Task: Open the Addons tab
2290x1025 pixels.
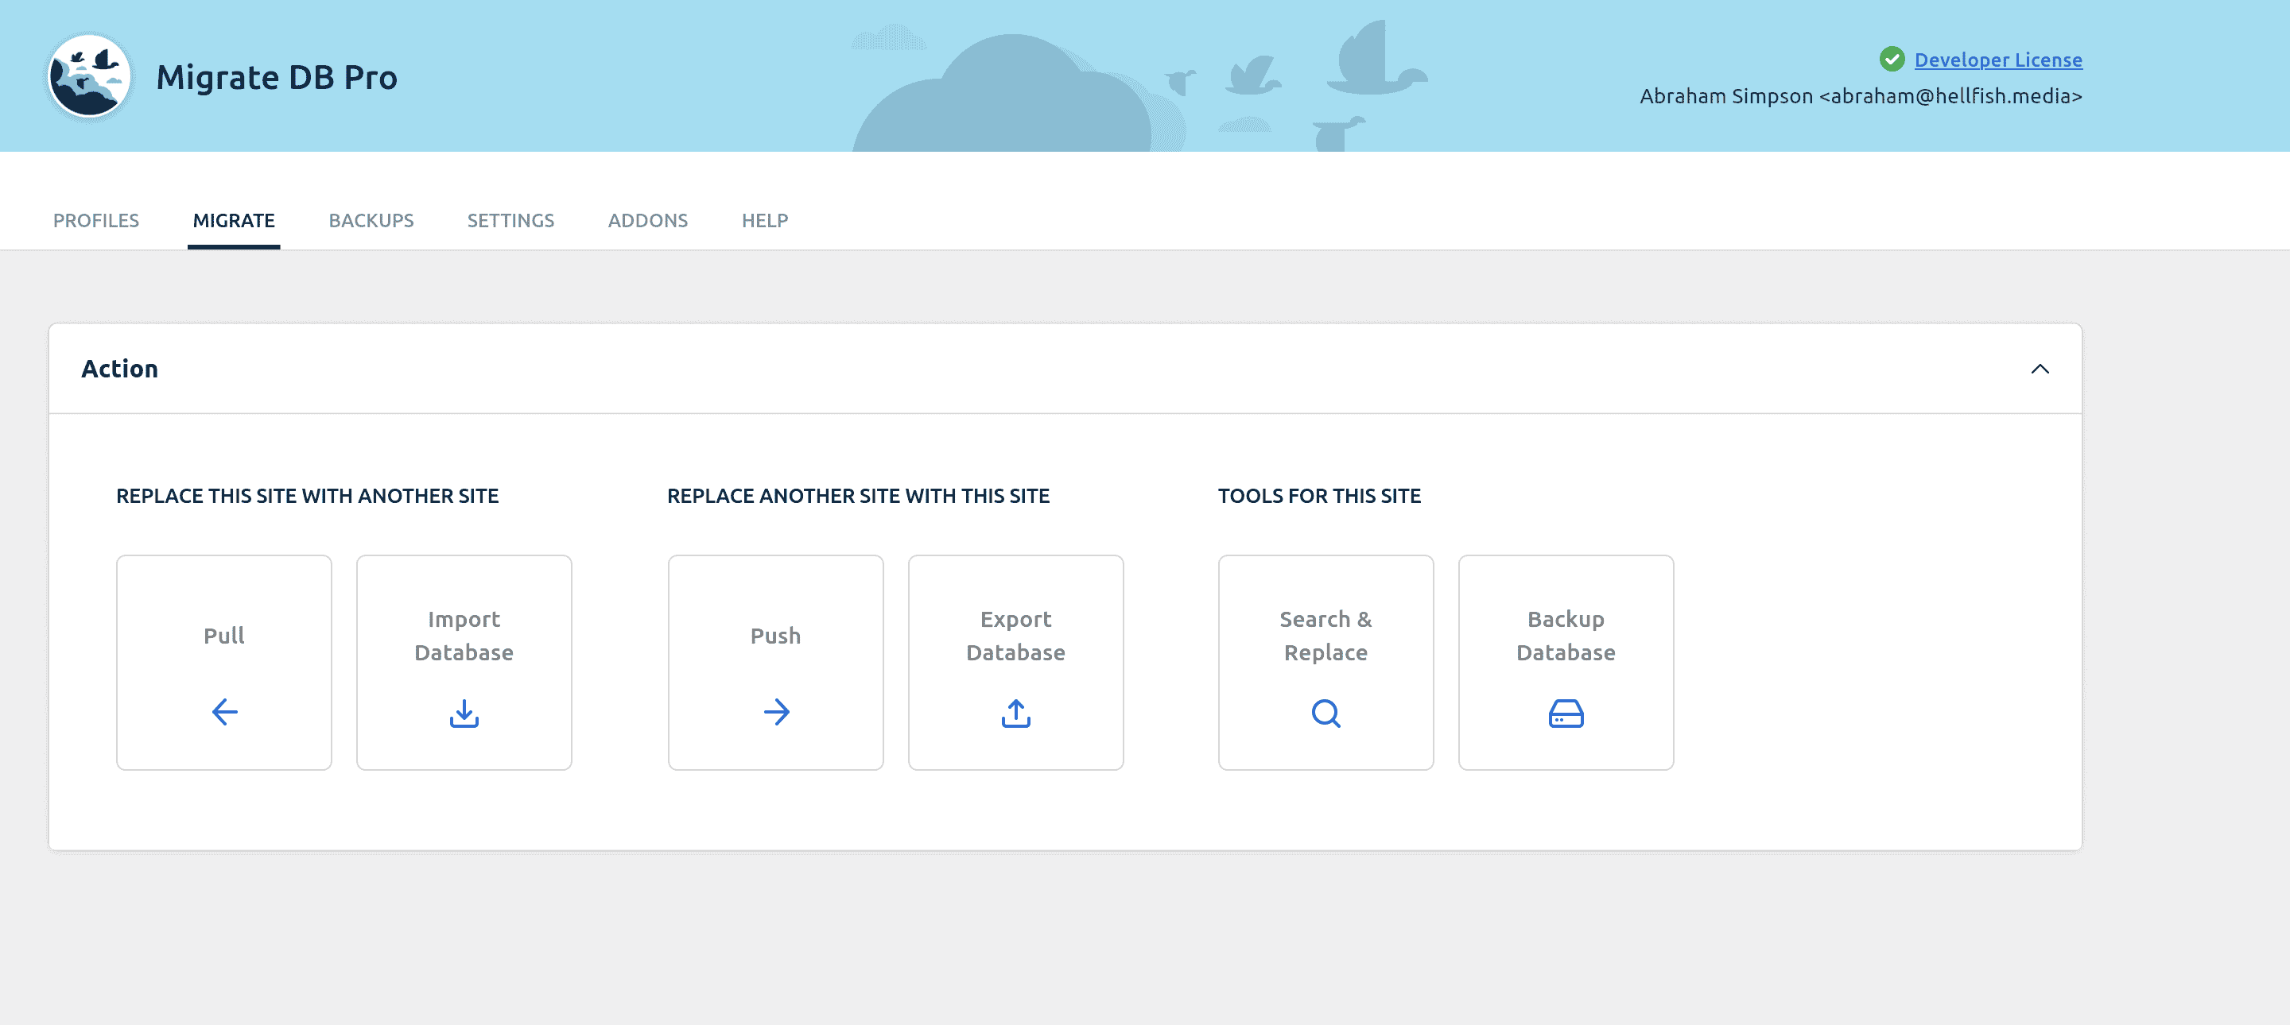Action: tap(647, 220)
